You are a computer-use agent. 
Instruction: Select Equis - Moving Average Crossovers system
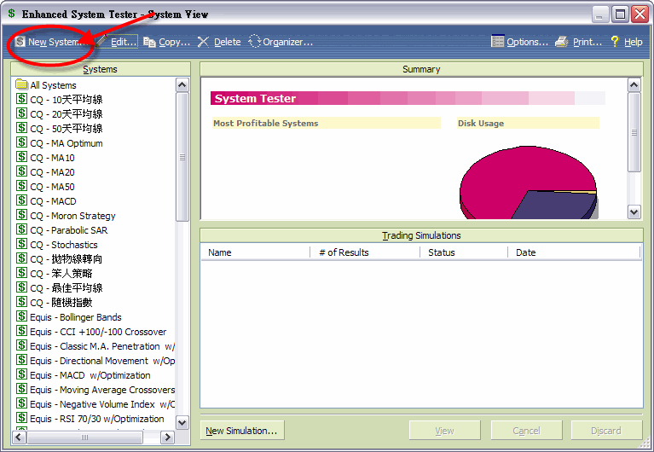95,390
